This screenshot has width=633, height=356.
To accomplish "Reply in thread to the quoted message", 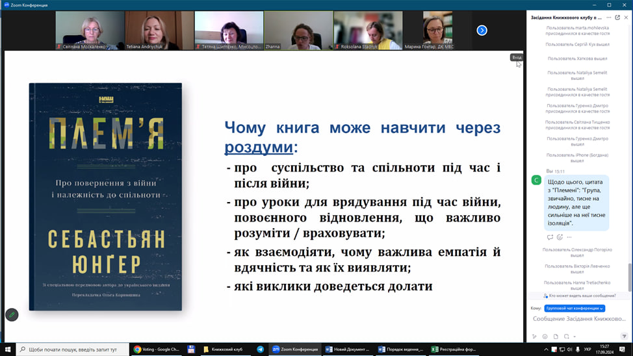I will tap(550, 237).
